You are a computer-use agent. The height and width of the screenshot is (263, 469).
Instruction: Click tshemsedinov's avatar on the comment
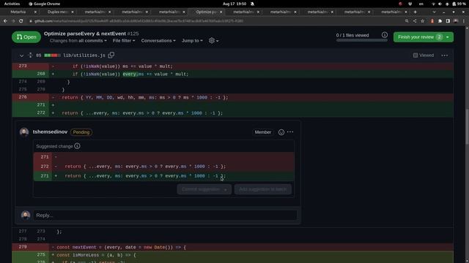24,131
